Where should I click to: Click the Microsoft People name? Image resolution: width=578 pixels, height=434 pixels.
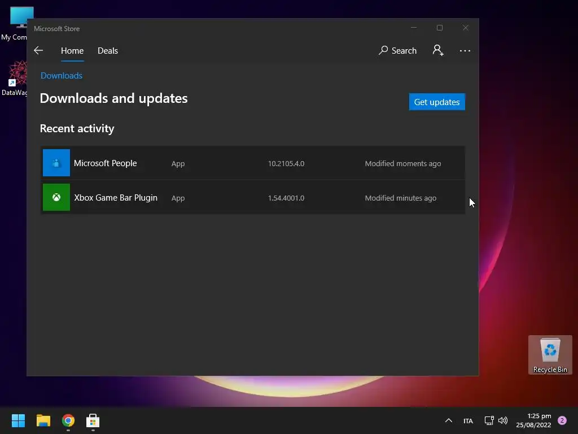pos(105,163)
